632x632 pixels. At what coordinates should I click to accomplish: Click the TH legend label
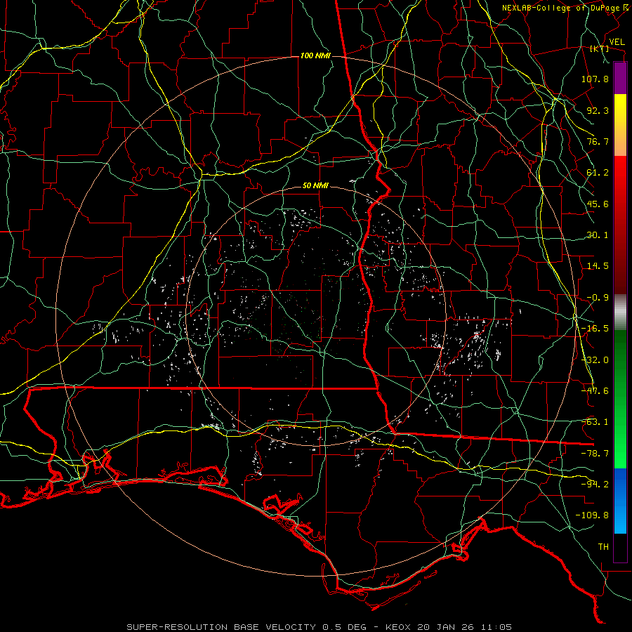(x=603, y=547)
